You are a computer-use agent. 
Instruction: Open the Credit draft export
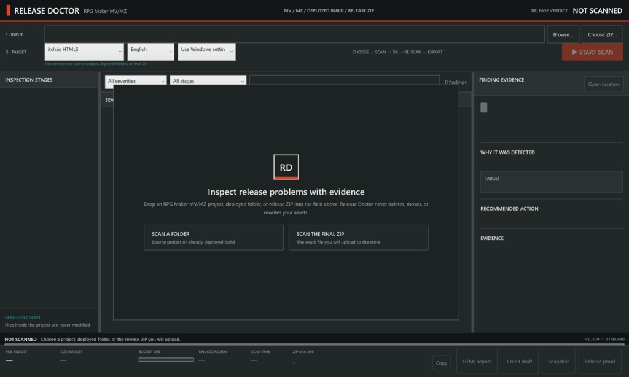(x=520, y=362)
